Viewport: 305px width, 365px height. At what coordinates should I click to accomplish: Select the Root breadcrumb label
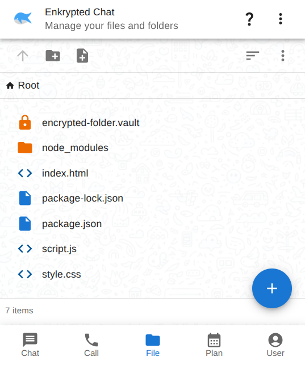click(28, 85)
